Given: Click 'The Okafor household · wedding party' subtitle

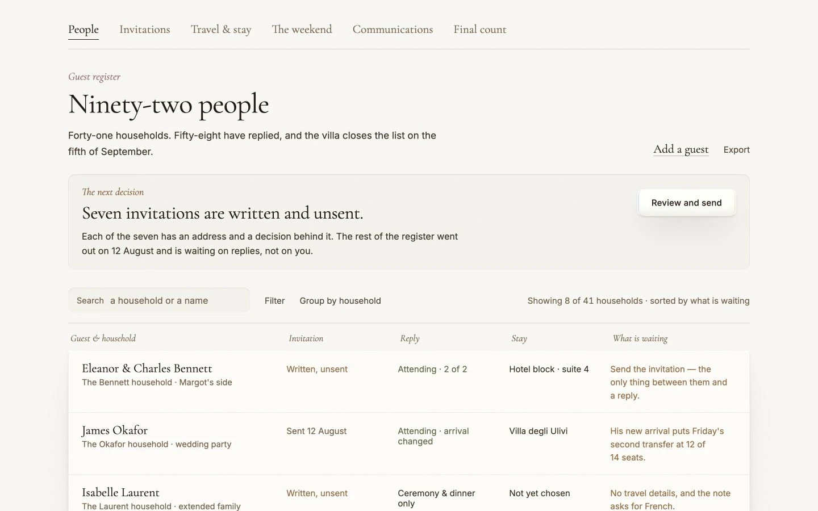Looking at the screenshot, I should point(157,444).
